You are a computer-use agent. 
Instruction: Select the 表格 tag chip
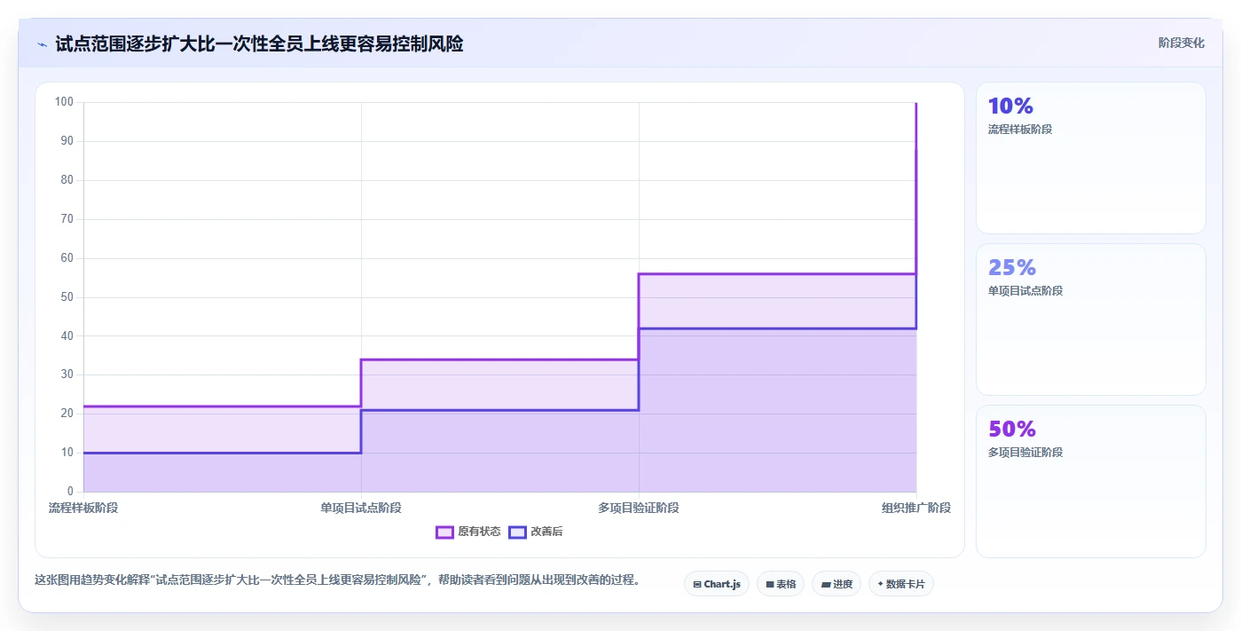tap(781, 584)
